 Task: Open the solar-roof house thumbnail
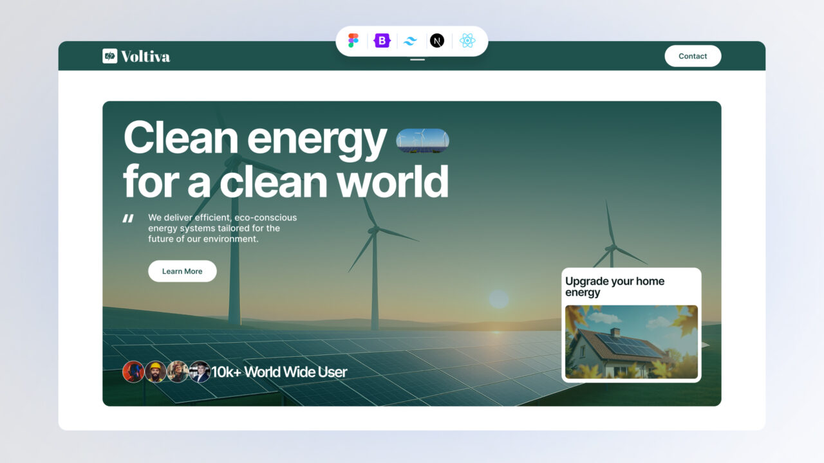pyautogui.click(x=631, y=341)
